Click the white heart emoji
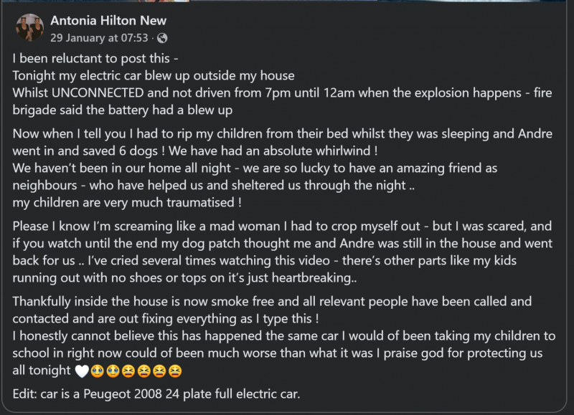 click(83, 371)
